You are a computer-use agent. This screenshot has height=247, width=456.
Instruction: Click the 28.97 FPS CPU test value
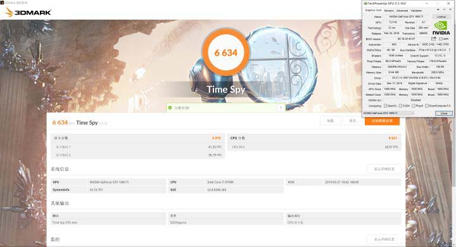[x=391, y=147]
